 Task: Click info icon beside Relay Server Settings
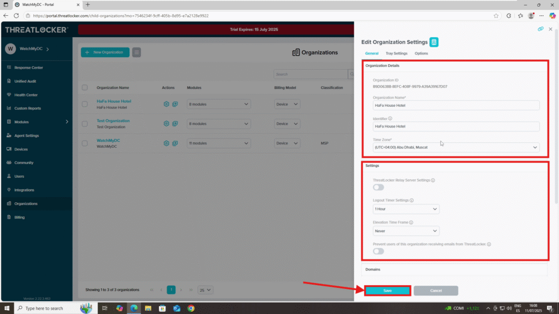[433, 180]
